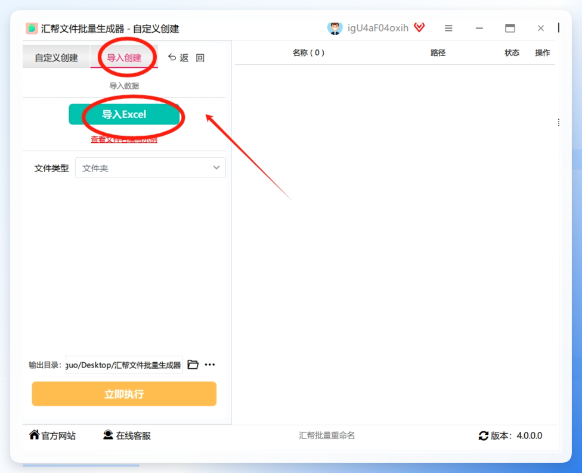This screenshot has width=582, height=473.
Task: Click the refresh version icon
Action: point(483,435)
